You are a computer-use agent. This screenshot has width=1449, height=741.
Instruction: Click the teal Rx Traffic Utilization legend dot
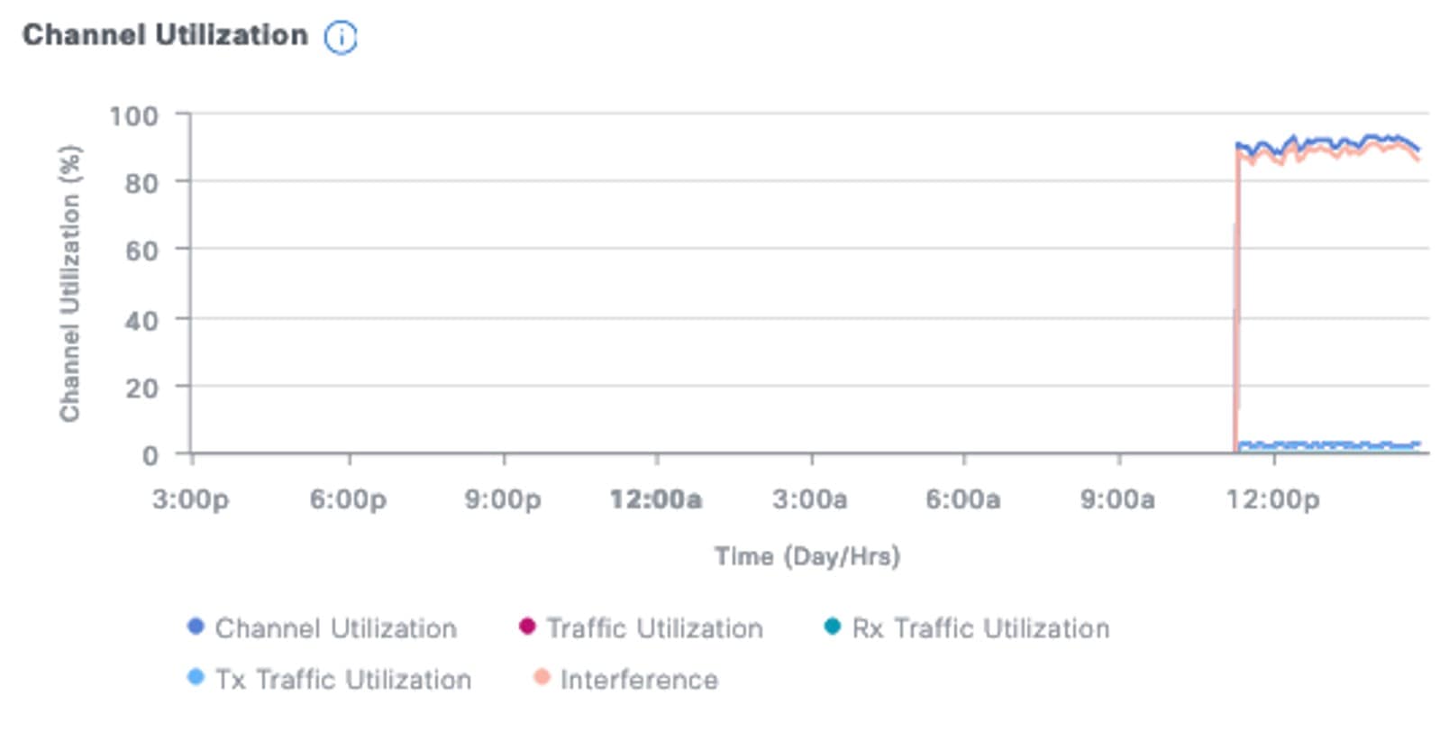(833, 627)
